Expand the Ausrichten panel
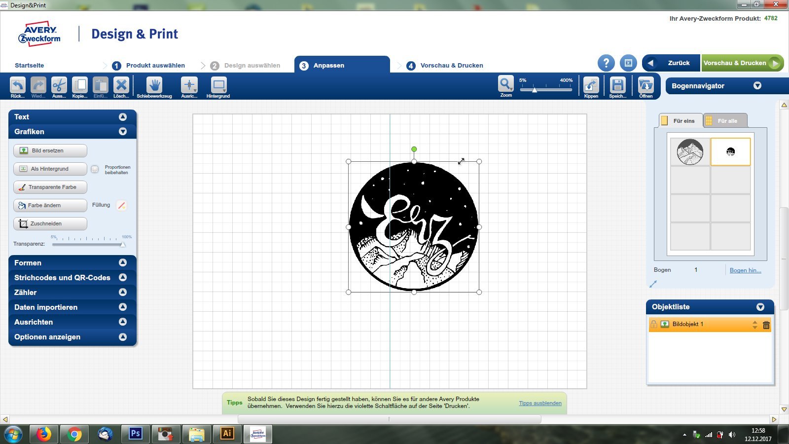 pyautogui.click(x=123, y=322)
